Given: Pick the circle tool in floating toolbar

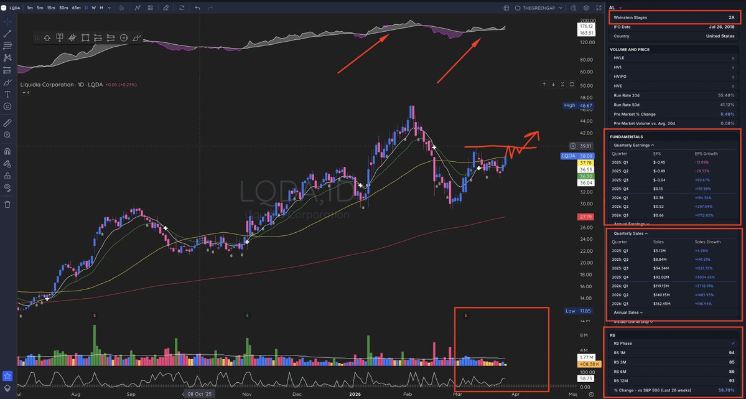Looking at the screenshot, I should click(x=124, y=38).
